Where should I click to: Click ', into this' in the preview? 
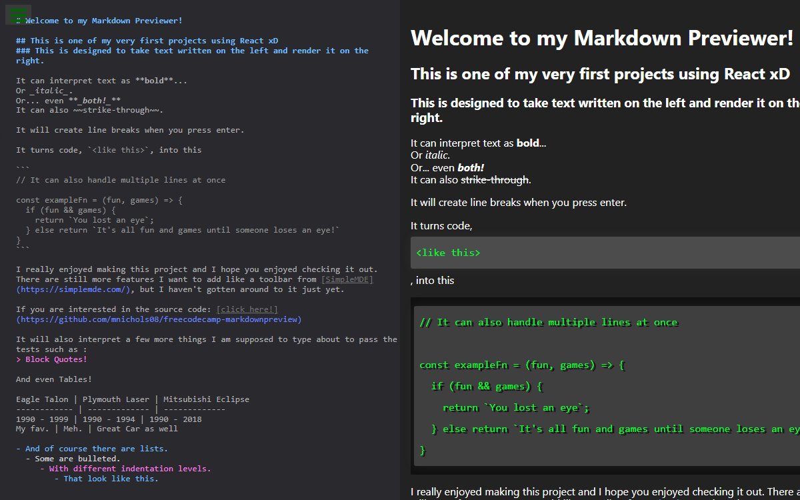(433, 281)
